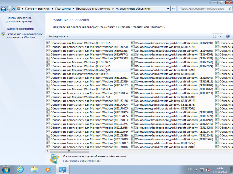Open 'Панель управления' breadcrumb
233x174 pixels.
click(x=38, y=9)
